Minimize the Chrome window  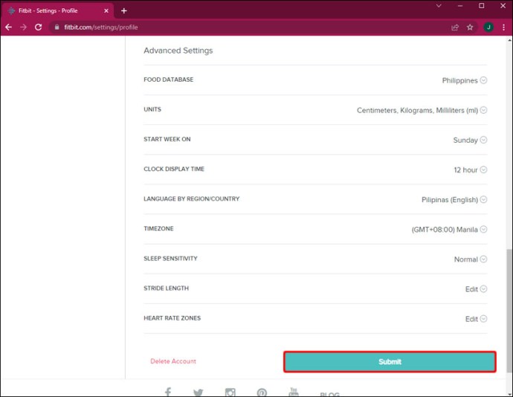coord(460,5)
